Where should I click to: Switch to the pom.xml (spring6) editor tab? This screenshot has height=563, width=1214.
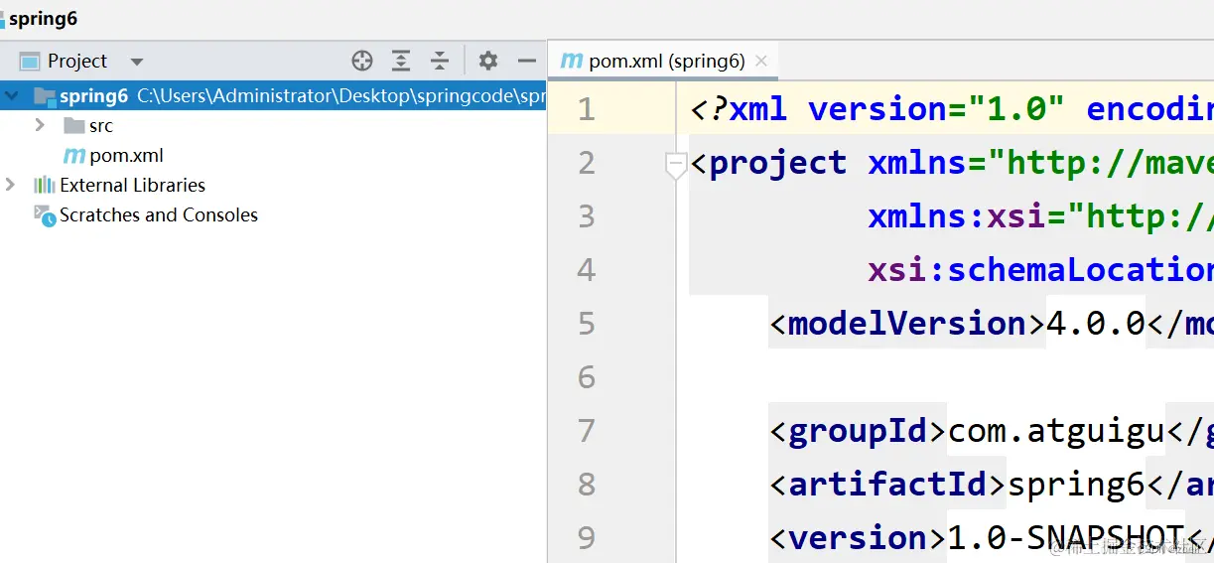[x=666, y=61]
